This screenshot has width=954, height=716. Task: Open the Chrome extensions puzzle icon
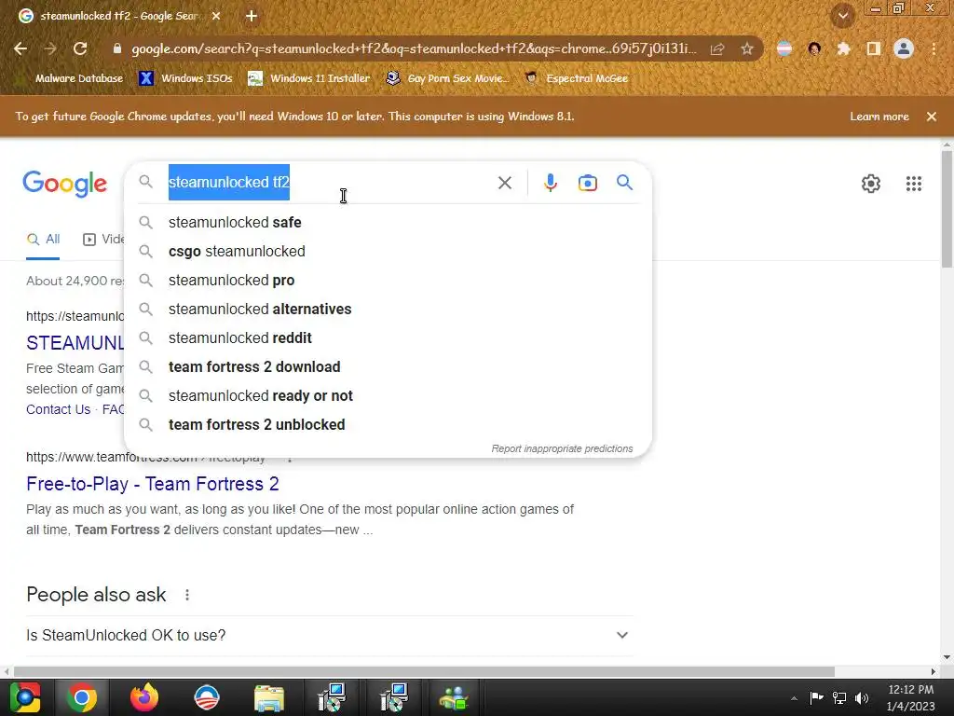843,48
